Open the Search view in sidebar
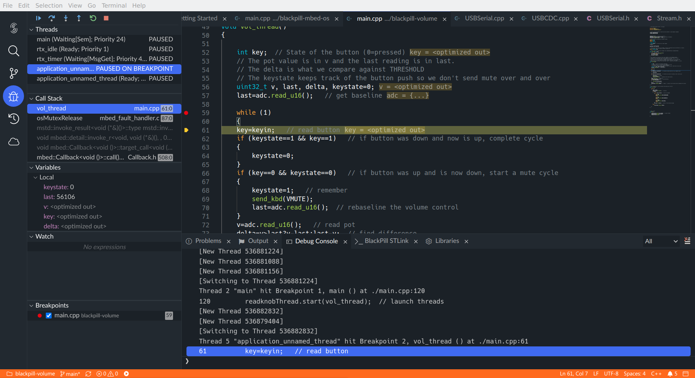Image resolution: width=695 pixels, height=378 pixels. coord(13,51)
